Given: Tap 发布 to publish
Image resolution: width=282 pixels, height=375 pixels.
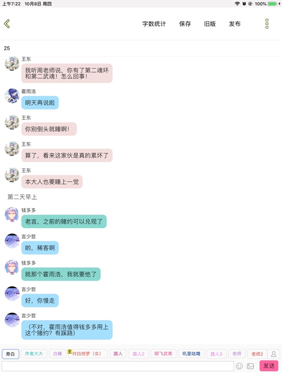Looking at the screenshot, I should tap(234, 24).
